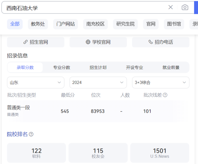Clear the search box with X icon
Image resolution: width=198 pixels, height=164 pixels.
pyautogui.click(x=170, y=7)
